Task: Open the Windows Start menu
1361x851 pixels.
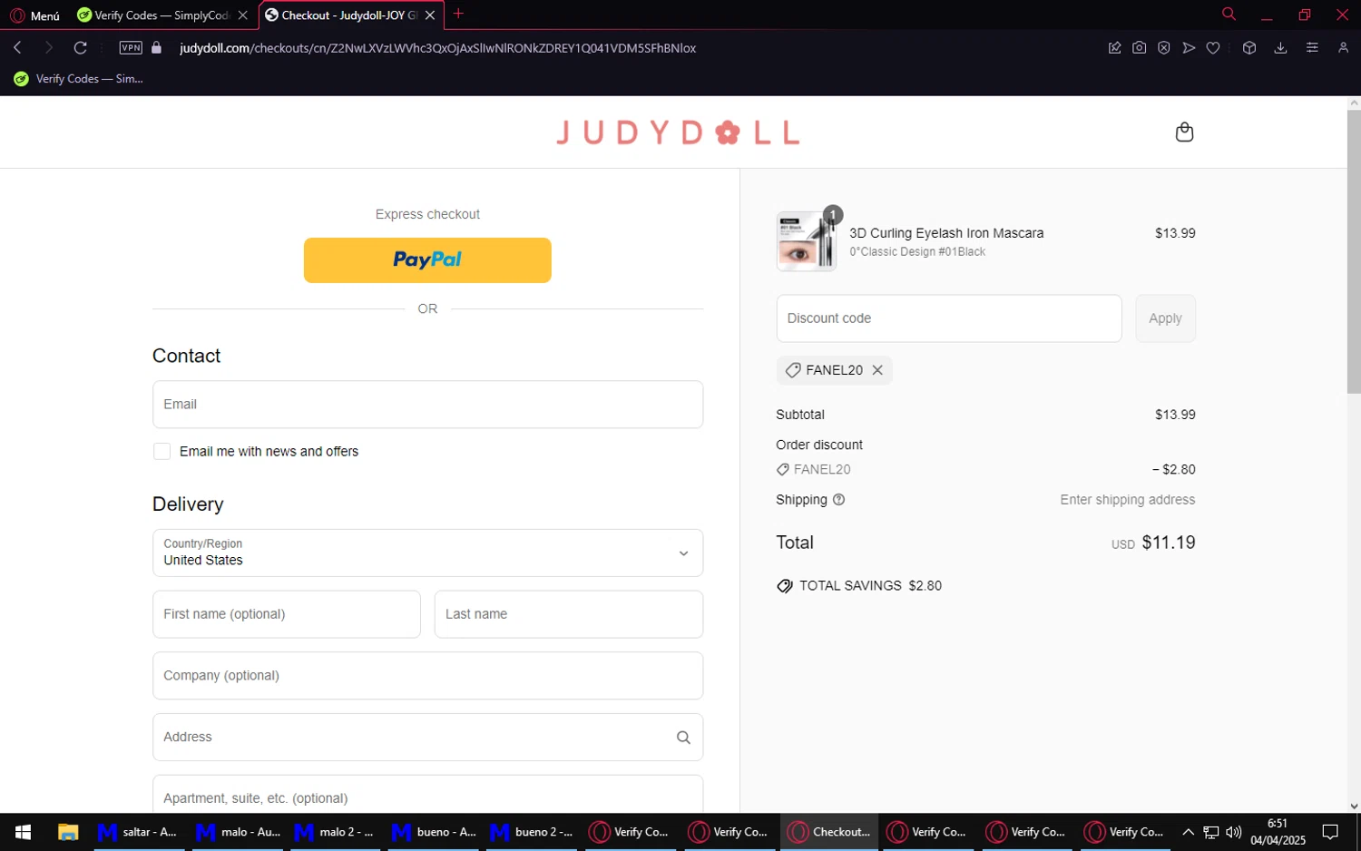Action: [x=24, y=832]
